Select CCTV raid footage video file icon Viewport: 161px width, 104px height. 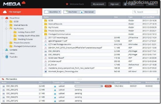[x=46, y=44]
